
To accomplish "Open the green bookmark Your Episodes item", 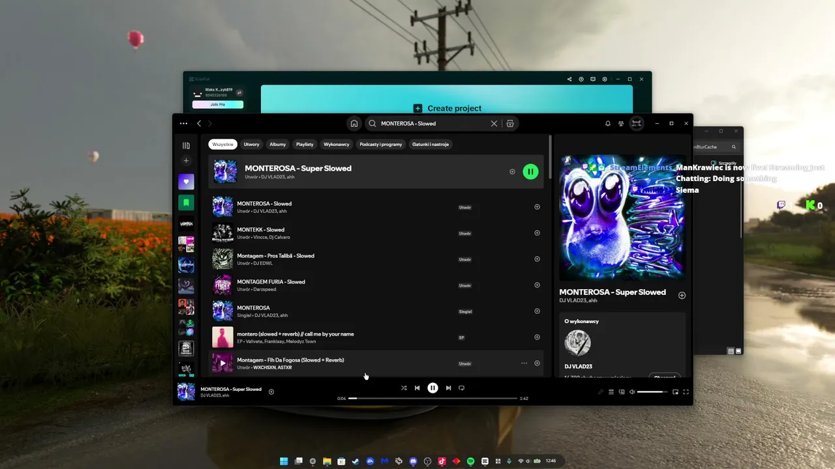I will pyautogui.click(x=186, y=203).
